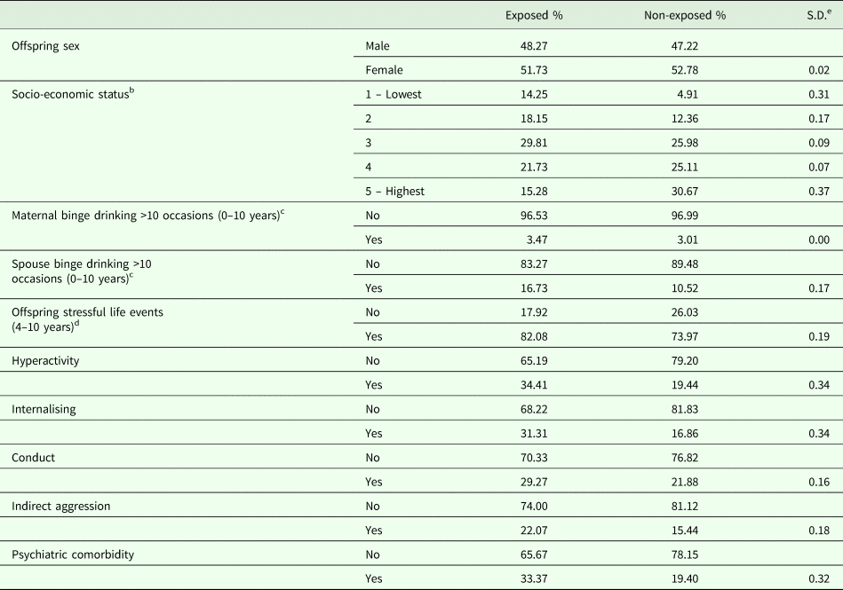Click the "Male" category cell
This screenshot has height=590, width=843.
[378, 45]
